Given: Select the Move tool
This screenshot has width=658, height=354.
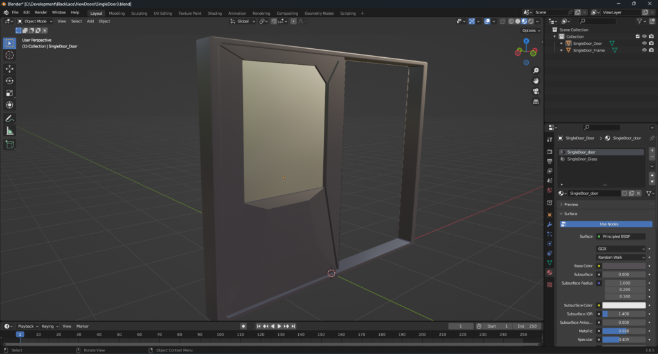Looking at the screenshot, I should tap(10, 69).
